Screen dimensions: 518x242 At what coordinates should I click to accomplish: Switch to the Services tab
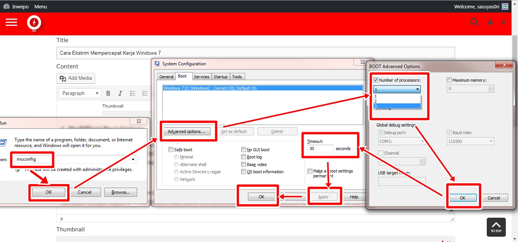pos(201,77)
